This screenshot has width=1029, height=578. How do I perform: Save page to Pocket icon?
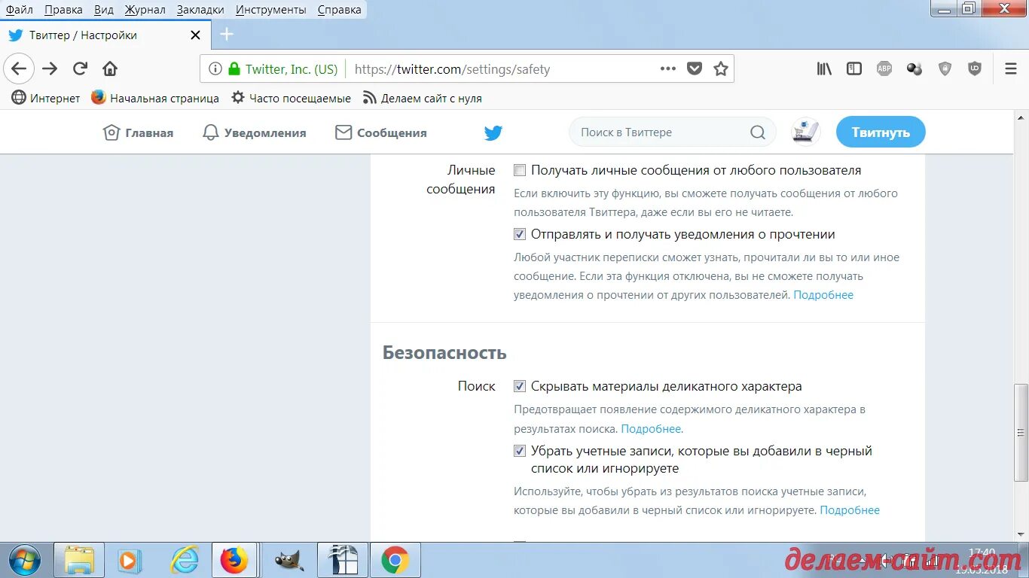(695, 68)
